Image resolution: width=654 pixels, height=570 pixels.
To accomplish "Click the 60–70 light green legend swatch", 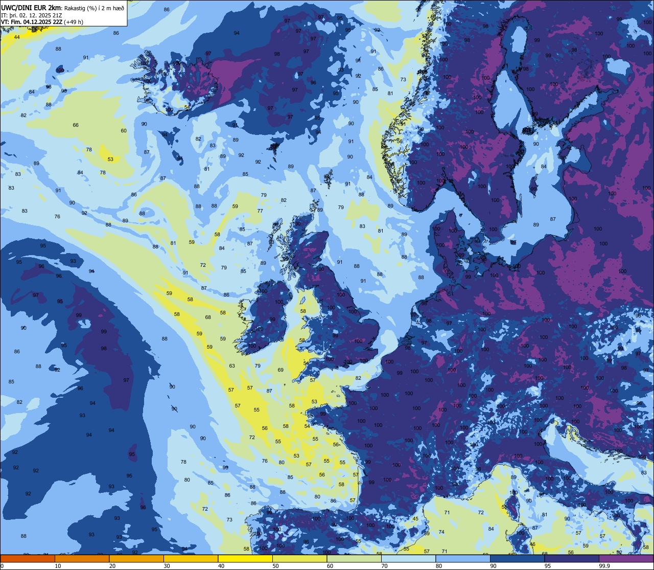I will [354, 558].
